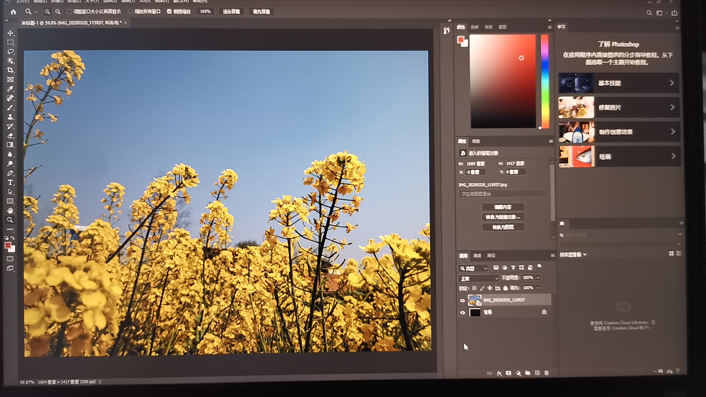Toggle visibility of the 背景 layer
The width and height of the screenshot is (706, 397).
pos(463,312)
